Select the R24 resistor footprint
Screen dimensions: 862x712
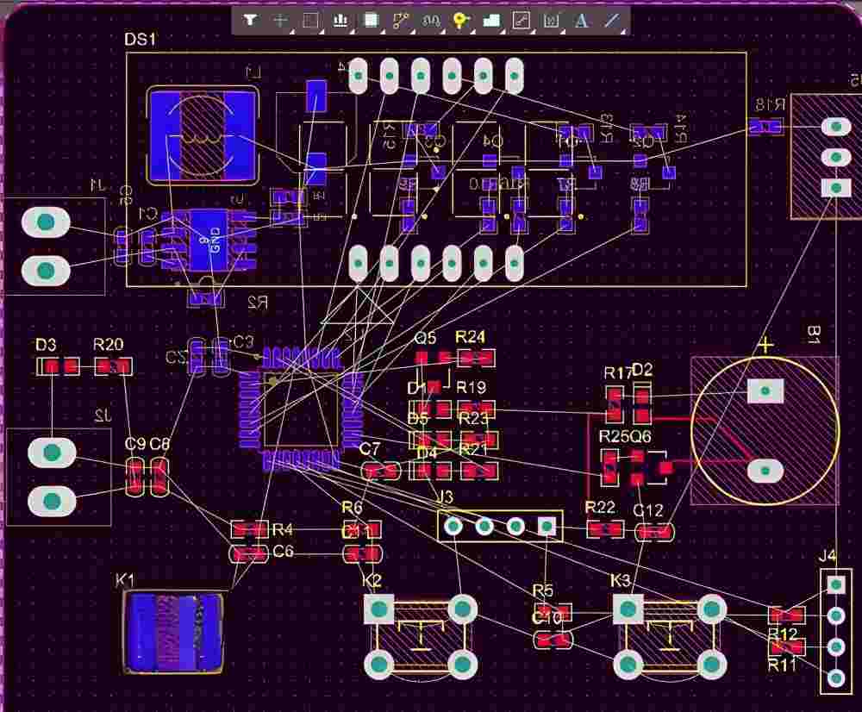coord(476,359)
